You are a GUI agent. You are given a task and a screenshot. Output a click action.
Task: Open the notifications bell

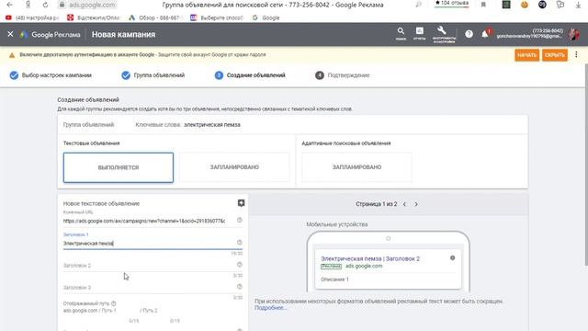coord(485,34)
